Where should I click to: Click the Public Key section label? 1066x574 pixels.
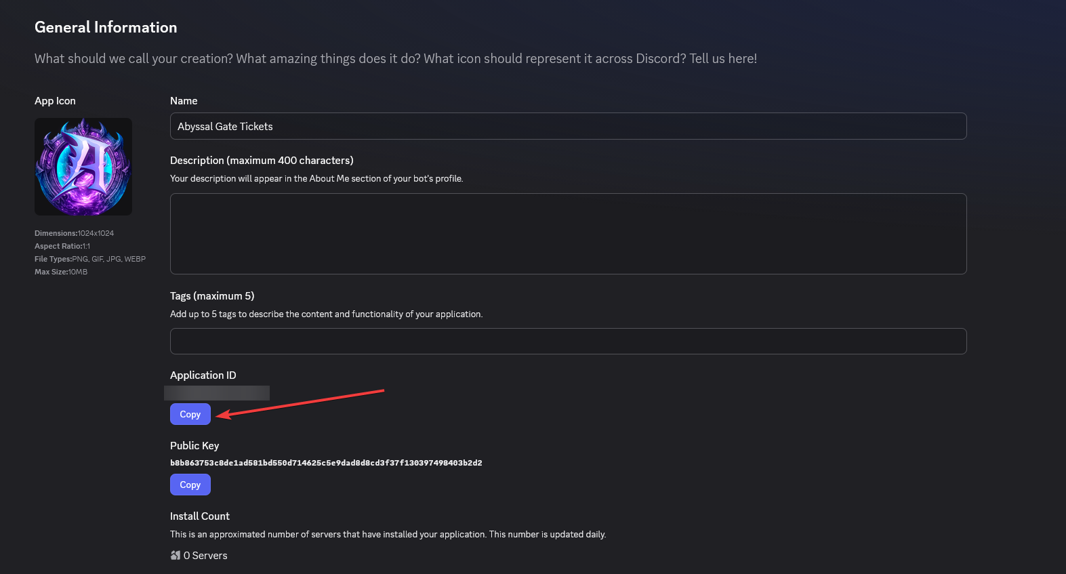[194, 445]
